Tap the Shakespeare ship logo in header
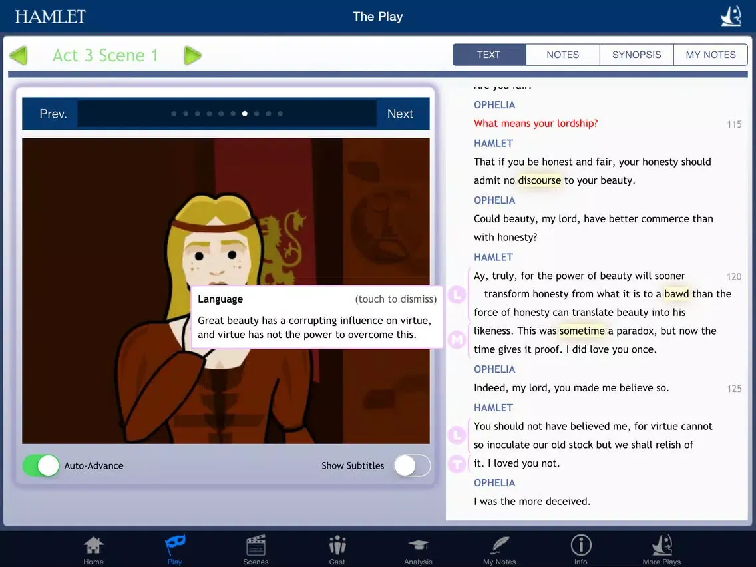The width and height of the screenshot is (756, 567). coord(731,16)
